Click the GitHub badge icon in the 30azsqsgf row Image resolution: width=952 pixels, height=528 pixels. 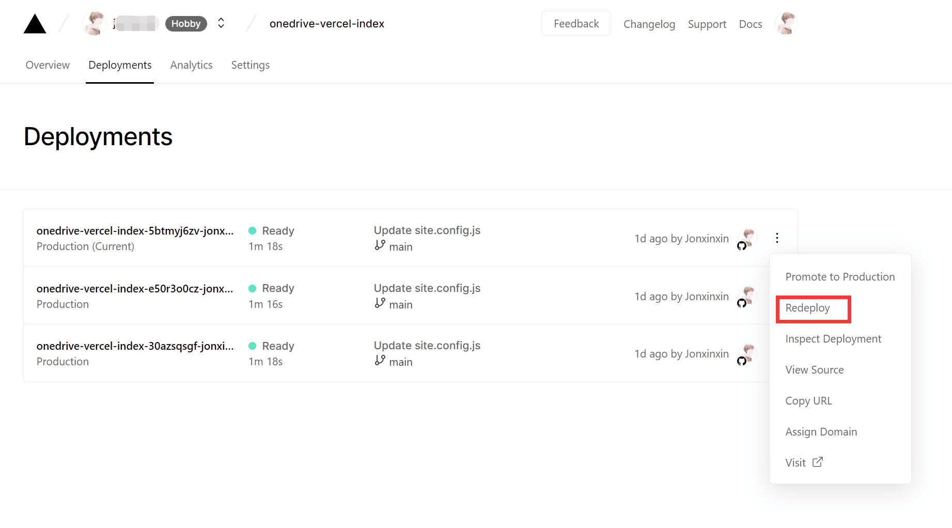tap(742, 361)
